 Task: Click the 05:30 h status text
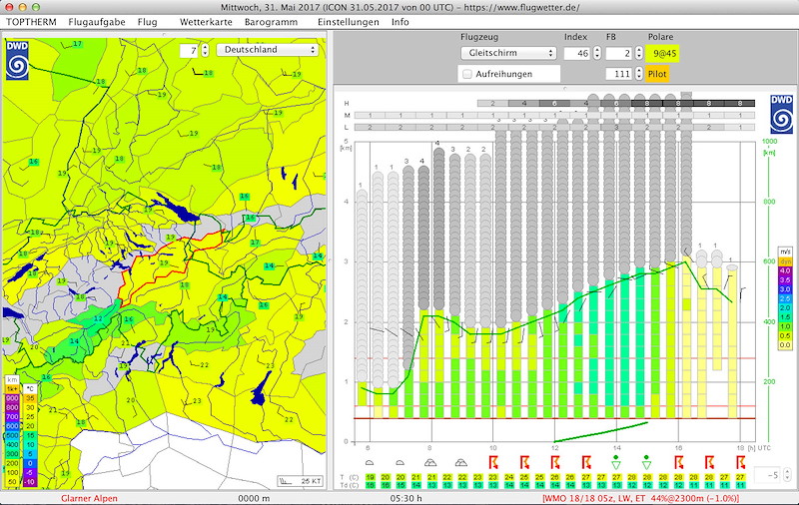406,498
